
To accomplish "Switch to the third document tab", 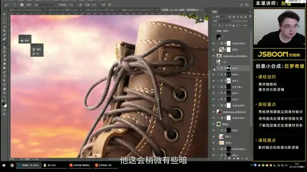I will 101,10.
